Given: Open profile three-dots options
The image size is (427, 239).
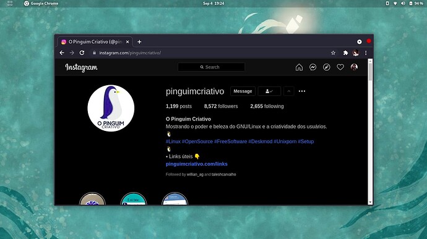Looking at the screenshot, I should click(x=302, y=91).
